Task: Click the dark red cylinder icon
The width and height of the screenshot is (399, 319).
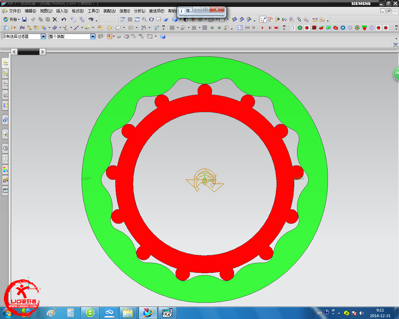Action: [314, 28]
